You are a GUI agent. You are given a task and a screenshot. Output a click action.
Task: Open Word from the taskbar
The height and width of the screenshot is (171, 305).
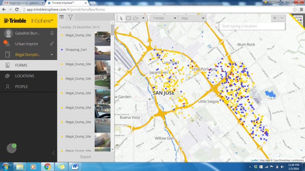click(x=75, y=167)
